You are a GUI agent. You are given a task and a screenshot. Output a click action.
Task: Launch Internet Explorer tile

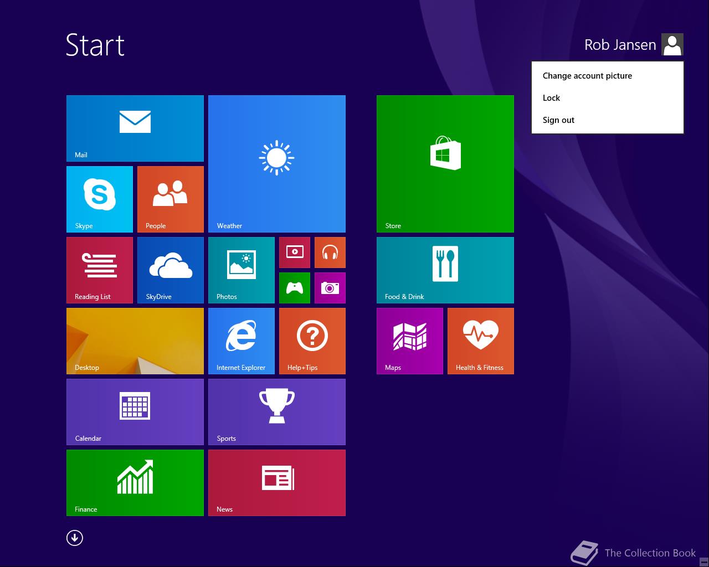point(242,341)
